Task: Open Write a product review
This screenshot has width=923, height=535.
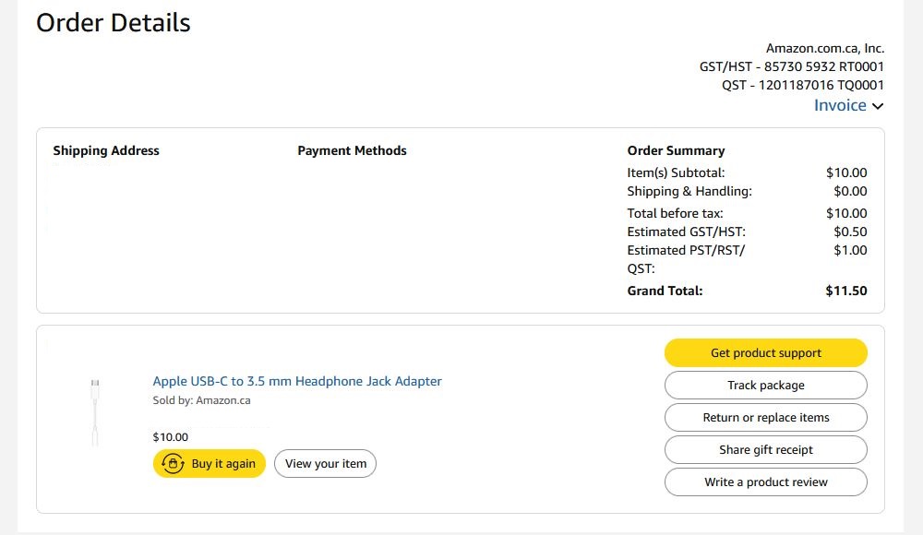Action: pos(765,481)
